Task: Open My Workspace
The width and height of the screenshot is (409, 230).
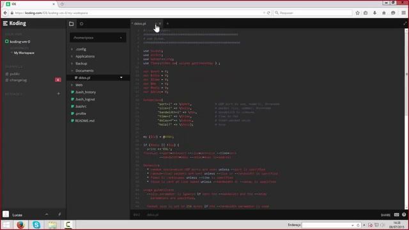Action: point(24,53)
